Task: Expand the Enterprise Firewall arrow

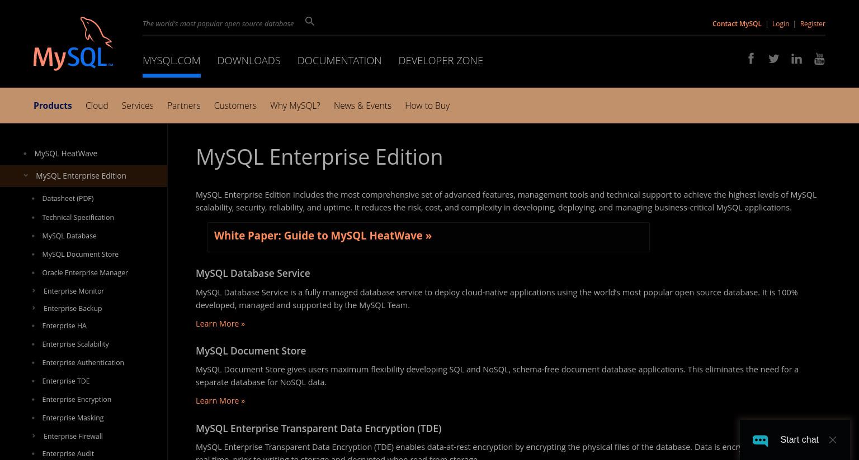Action: [34, 435]
